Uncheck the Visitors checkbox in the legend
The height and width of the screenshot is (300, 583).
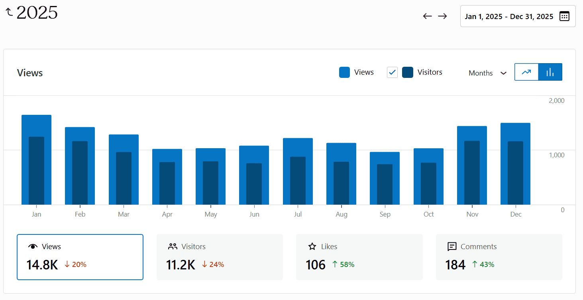point(392,72)
